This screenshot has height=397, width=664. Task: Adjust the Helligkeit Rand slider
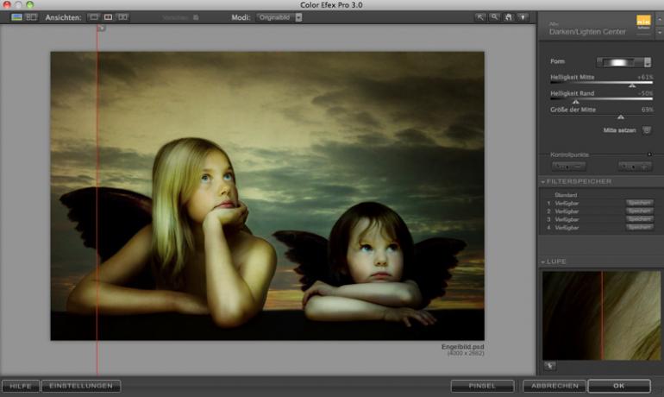601,99
